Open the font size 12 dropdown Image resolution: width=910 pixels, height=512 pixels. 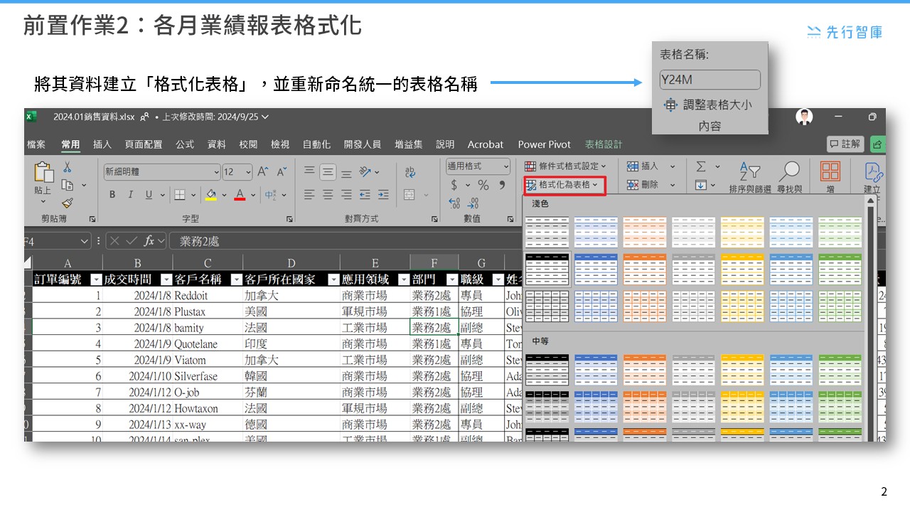(x=245, y=172)
